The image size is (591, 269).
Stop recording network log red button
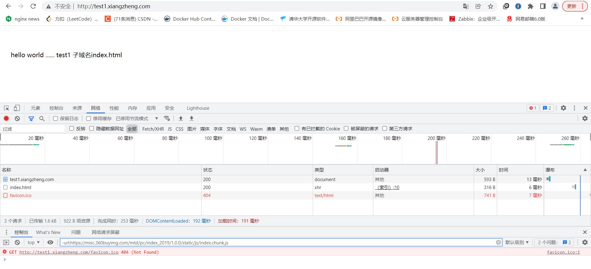click(6, 118)
